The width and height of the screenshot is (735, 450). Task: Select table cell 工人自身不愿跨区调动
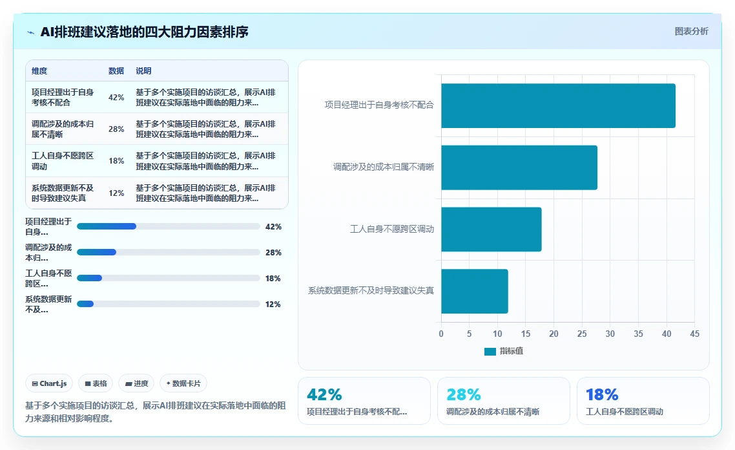point(63,161)
